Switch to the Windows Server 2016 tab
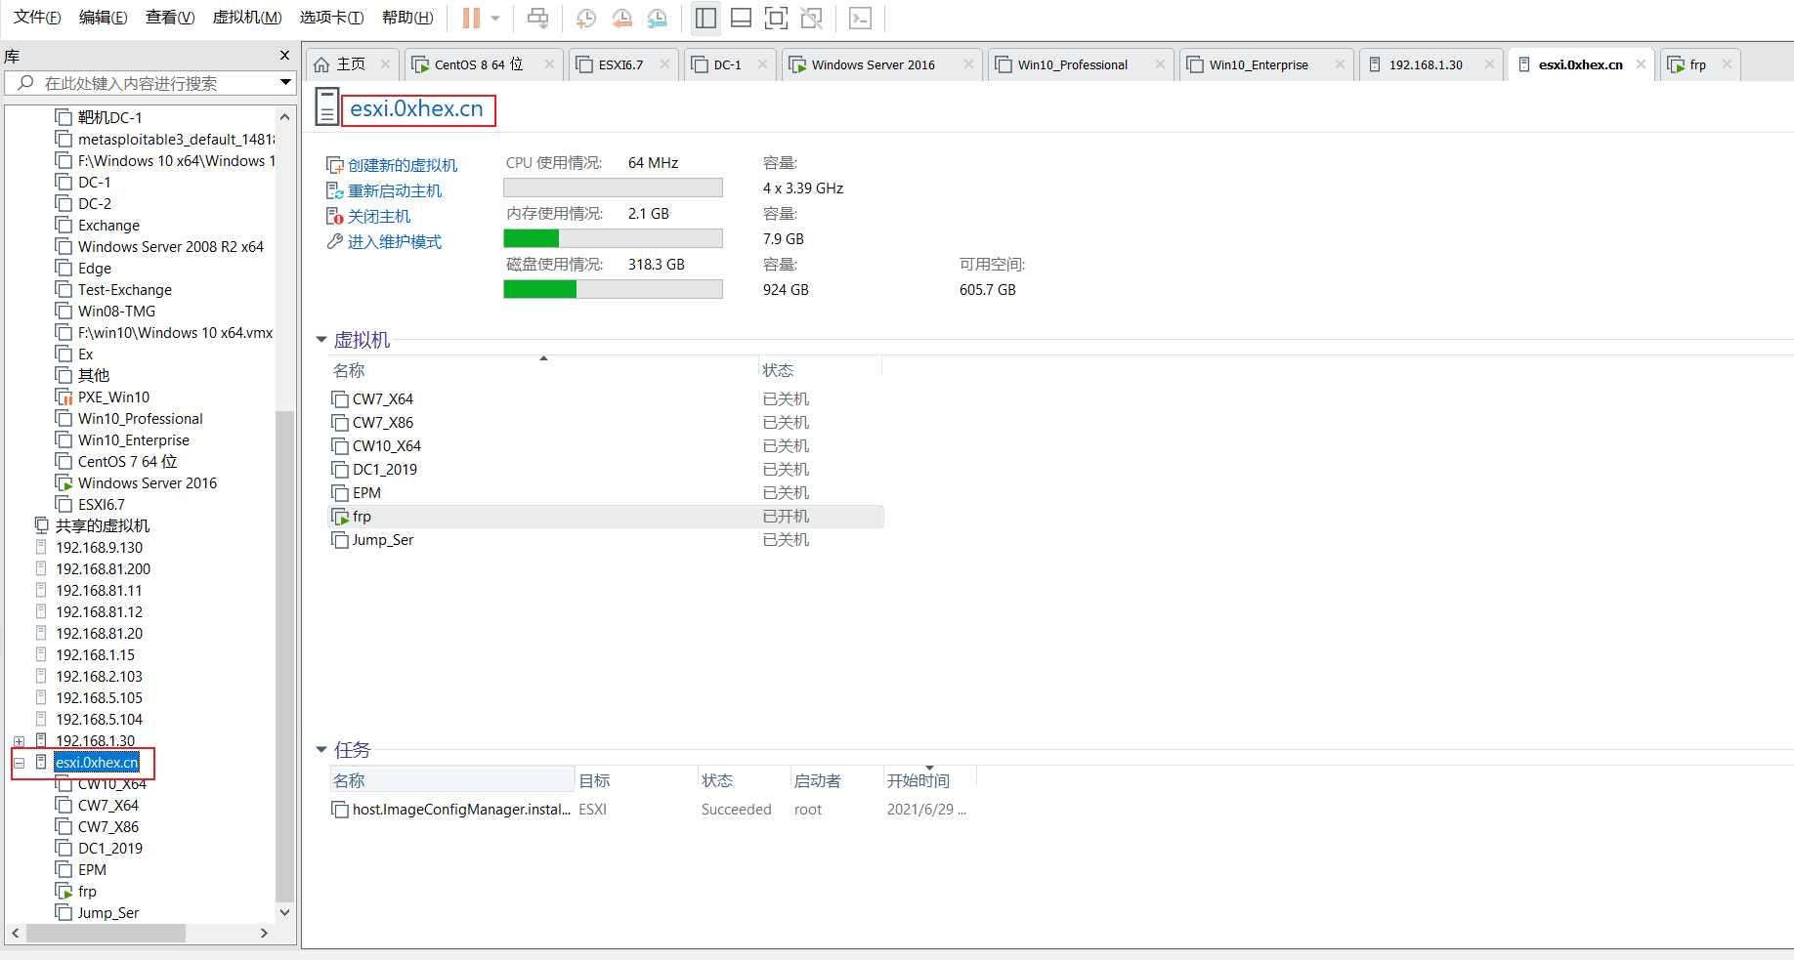Image resolution: width=1794 pixels, height=960 pixels. click(x=873, y=63)
